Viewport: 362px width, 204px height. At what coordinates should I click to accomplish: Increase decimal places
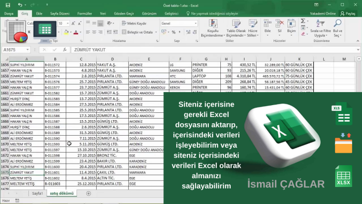coord(188,32)
